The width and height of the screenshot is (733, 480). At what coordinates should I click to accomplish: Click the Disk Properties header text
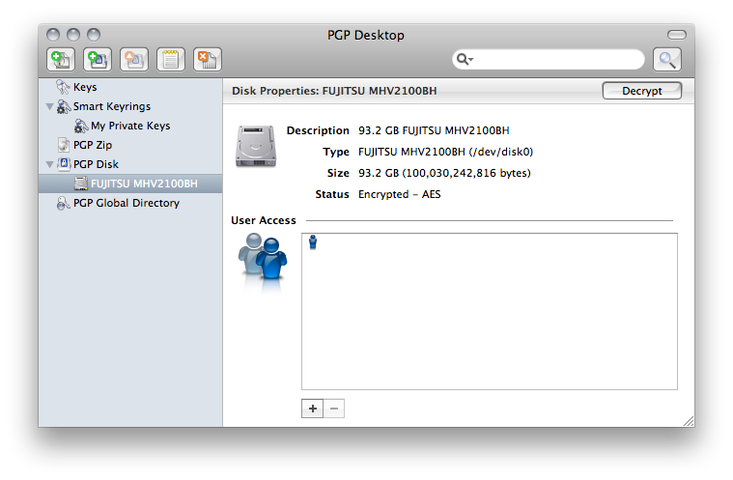(334, 91)
